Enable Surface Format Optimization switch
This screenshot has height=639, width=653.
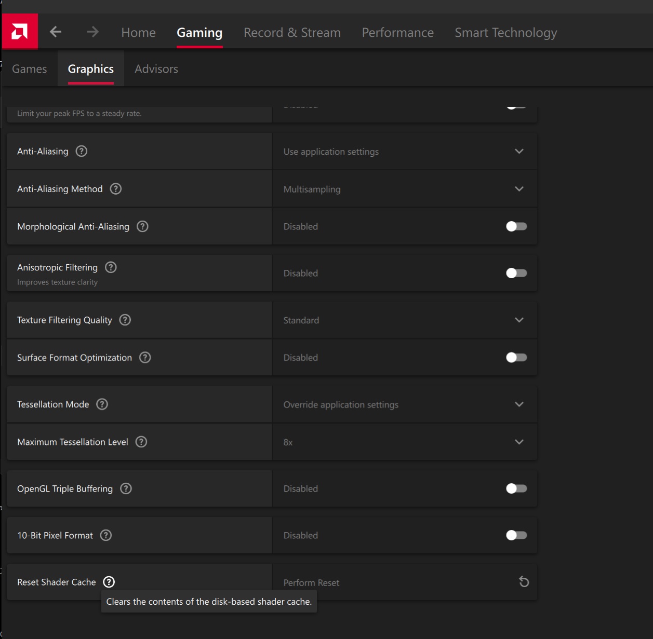516,357
